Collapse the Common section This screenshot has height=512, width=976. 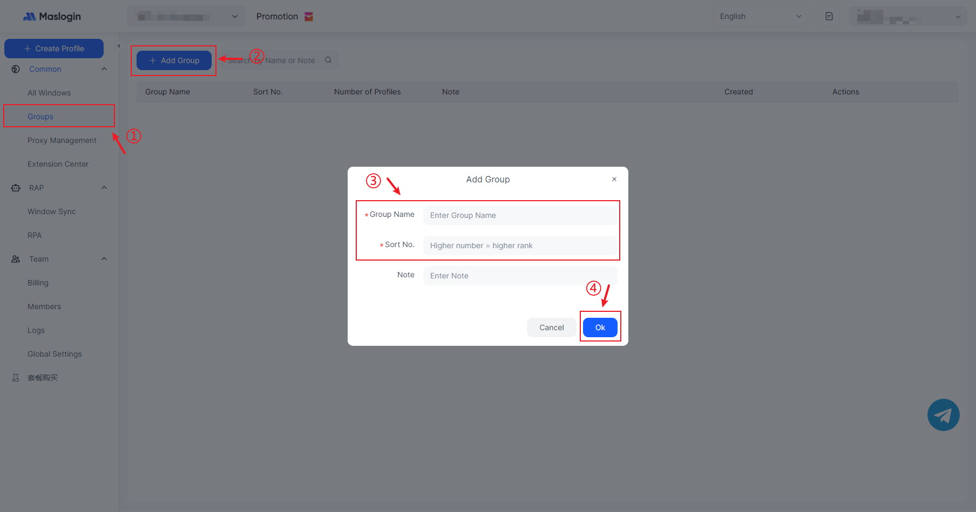pyautogui.click(x=104, y=69)
